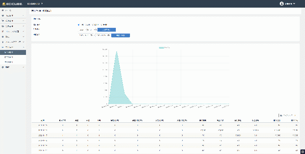Click the content page icon in sidebar
Screen dimensions: 305x154
coord(3,31)
